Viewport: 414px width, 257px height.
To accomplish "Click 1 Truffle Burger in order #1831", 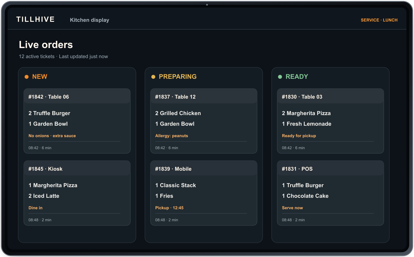I will point(303,185).
